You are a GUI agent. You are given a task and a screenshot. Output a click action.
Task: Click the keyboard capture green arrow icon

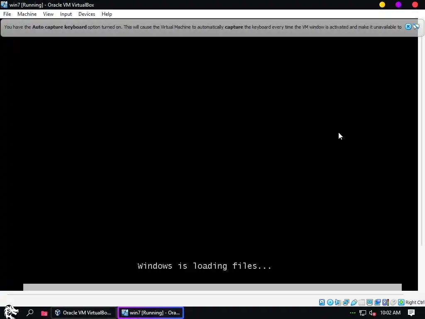point(401,302)
